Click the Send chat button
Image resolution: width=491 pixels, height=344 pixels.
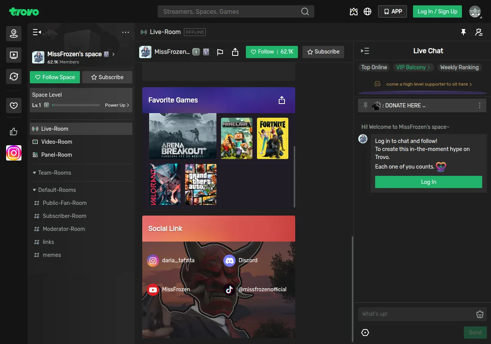475,333
